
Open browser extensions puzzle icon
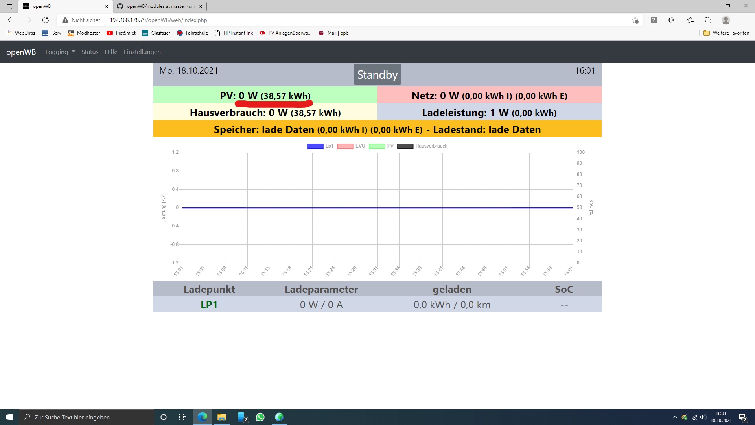[671, 20]
